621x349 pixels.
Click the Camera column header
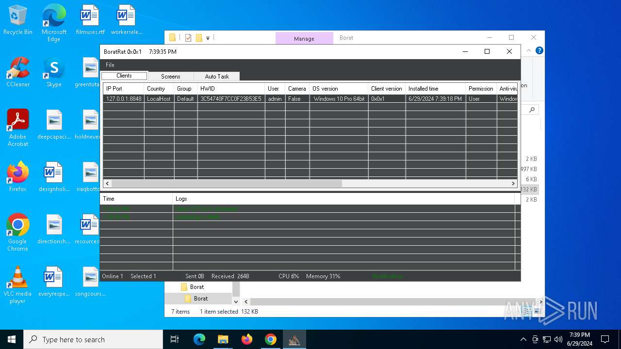point(297,89)
